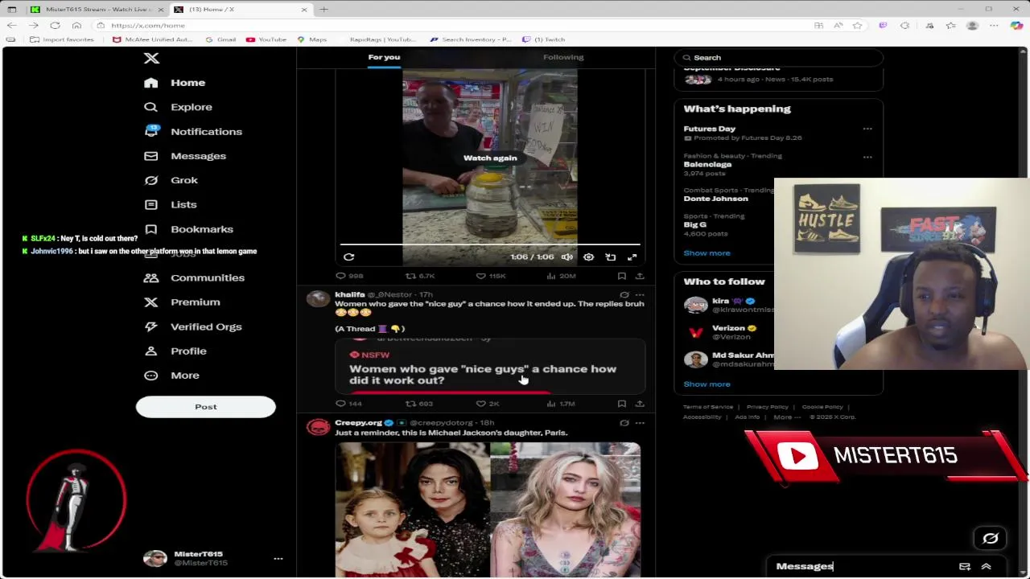Repost khalifa's post
The image size is (1030, 579).
[419, 404]
